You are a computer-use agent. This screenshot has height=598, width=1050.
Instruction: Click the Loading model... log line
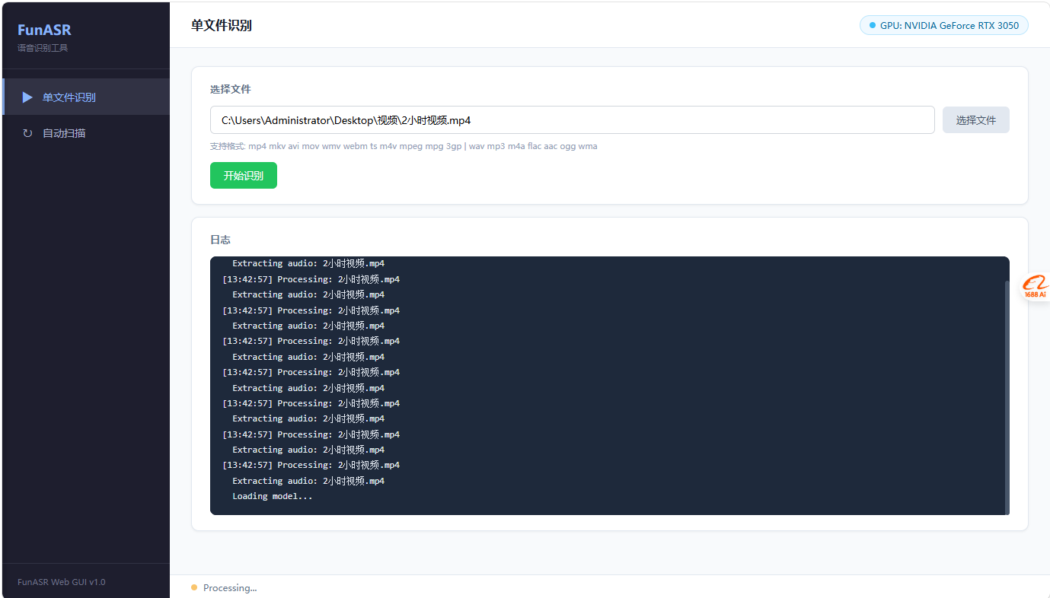point(273,496)
